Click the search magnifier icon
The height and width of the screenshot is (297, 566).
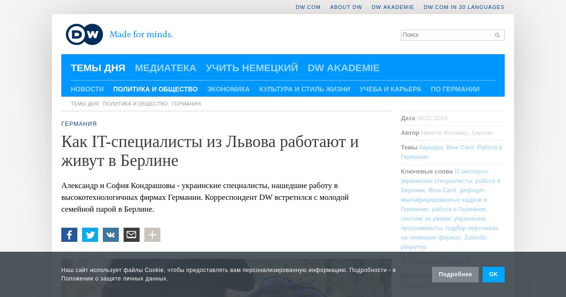497,35
